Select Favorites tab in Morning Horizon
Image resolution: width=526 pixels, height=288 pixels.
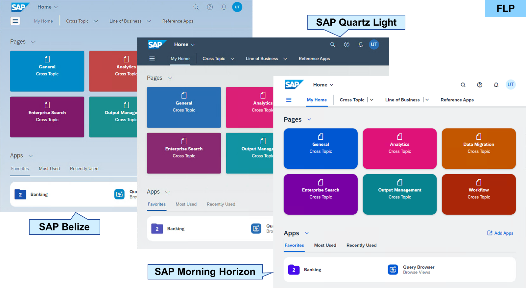click(x=294, y=245)
